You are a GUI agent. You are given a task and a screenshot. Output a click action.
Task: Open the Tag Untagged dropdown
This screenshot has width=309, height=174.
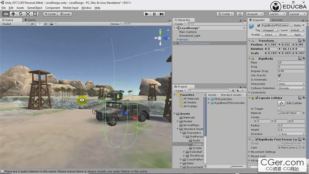pyautogui.click(x=270, y=30)
